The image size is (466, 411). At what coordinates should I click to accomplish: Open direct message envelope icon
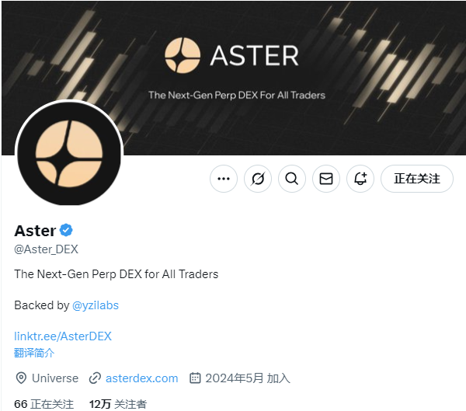click(326, 179)
